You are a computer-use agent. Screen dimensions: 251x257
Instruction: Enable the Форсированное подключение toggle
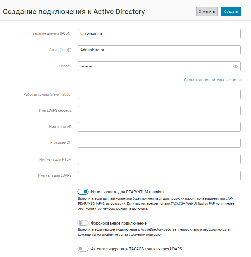coord(83,223)
